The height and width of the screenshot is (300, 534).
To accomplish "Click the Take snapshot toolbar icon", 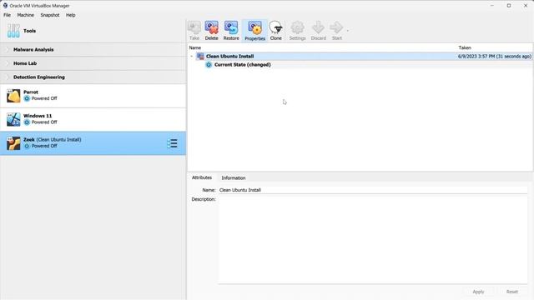I will point(194,31).
